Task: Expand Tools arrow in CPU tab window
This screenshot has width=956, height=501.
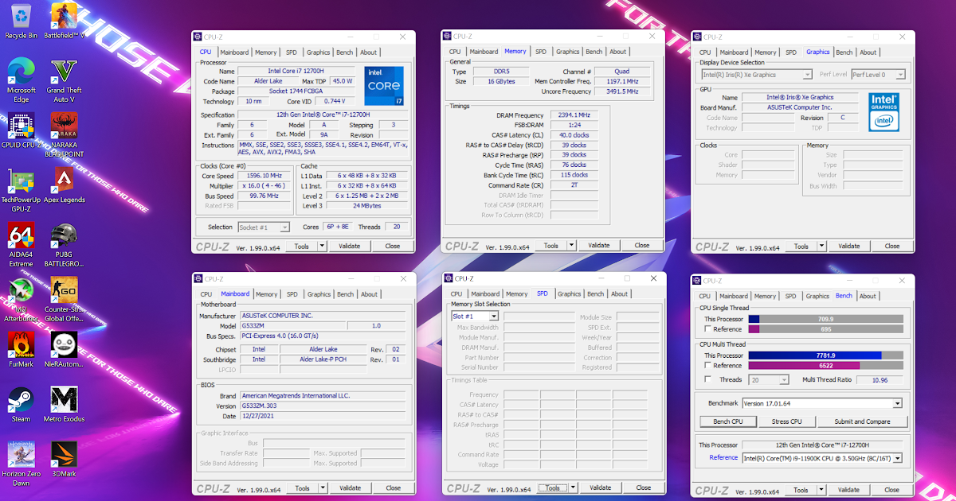Action: 322,247
